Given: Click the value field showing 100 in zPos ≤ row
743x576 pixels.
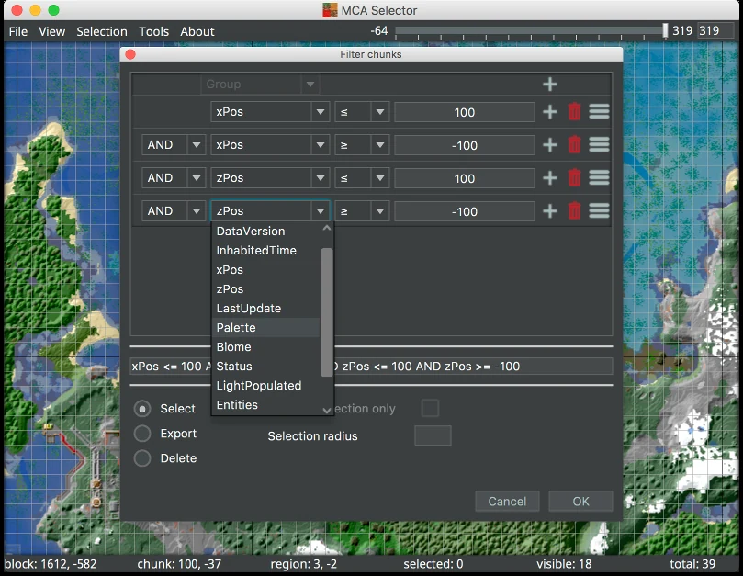Looking at the screenshot, I should coord(465,178).
